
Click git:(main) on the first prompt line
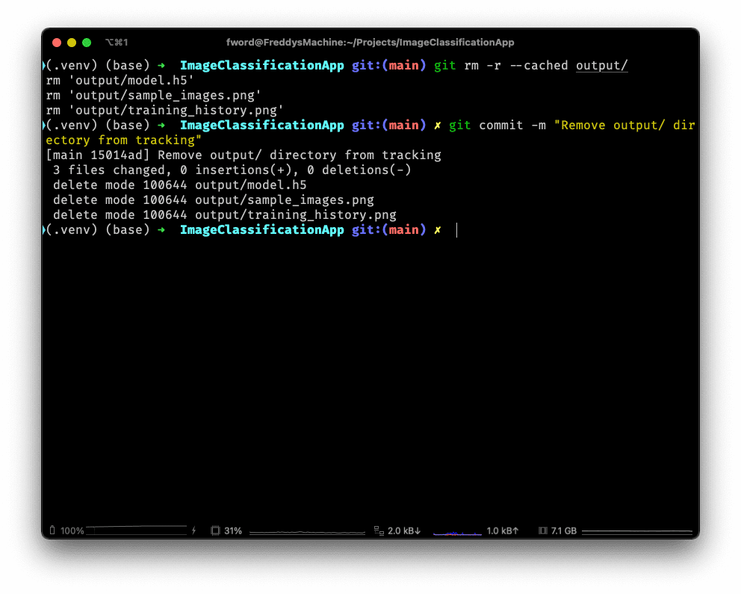(389, 65)
